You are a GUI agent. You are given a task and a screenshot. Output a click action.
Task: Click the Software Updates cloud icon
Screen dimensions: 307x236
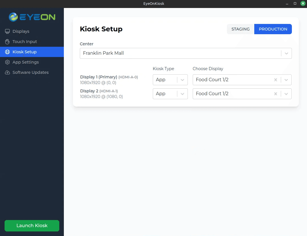click(7, 72)
